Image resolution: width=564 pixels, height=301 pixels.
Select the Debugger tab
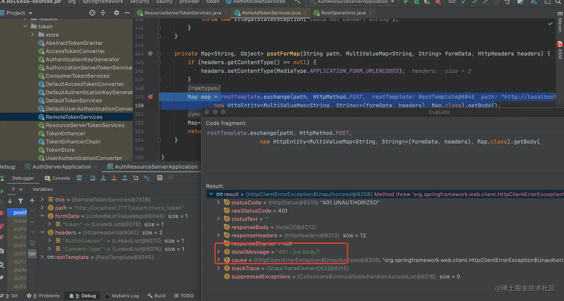(x=23, y=178)
